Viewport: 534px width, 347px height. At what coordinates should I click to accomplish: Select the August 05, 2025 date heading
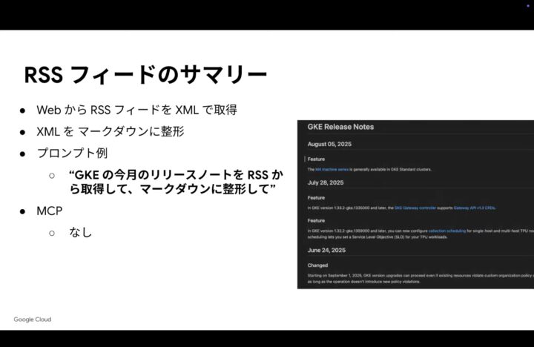pyautogui.click(x=332, y=145)
